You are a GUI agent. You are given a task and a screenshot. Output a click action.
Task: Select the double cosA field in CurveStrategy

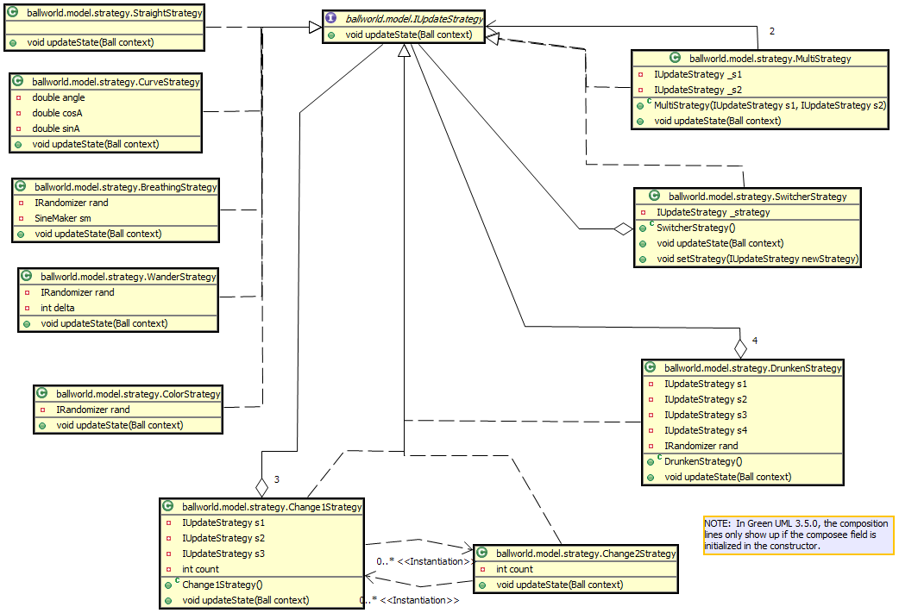(58, 113)
